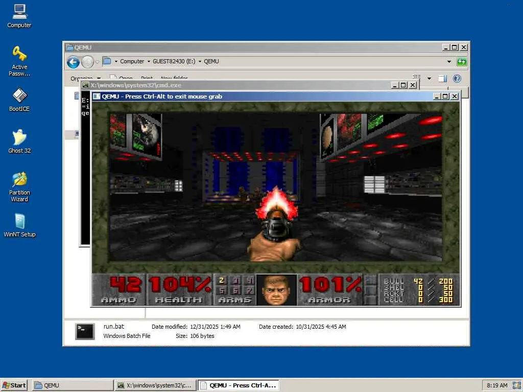Click the taskbar clock showing 8:19 AM
The image size is (523, 392).
[x=497, y=385]
